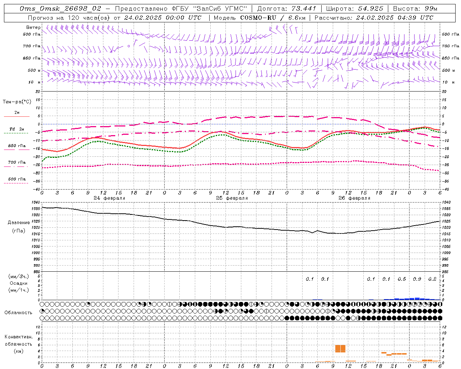The width and height of the screenshot is (461, 369).
Task: Click the 700 гПа temperature legend label
Action: [17, 162]
